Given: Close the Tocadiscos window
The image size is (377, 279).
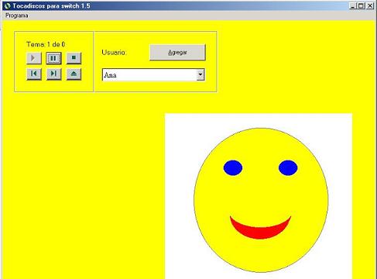Looking at the screenshot, I should [370, 5].
